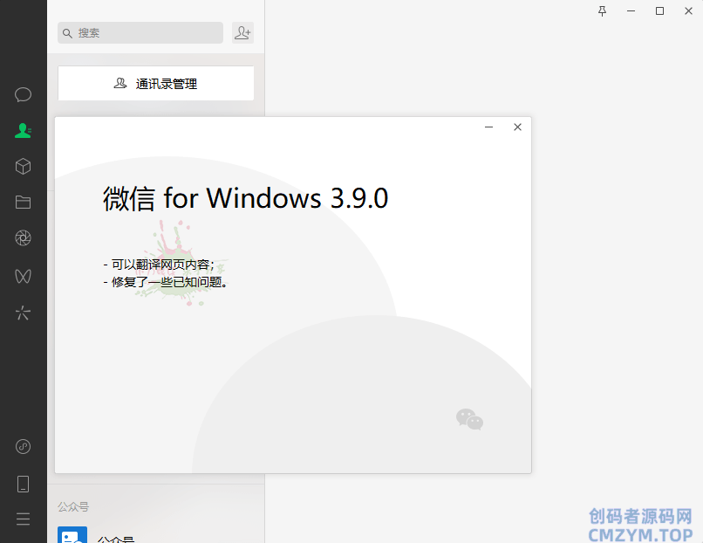Open the hamburger settings menu

coord(23,519)
